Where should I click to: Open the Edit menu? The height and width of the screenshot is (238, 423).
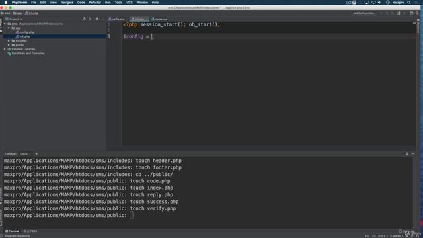[43, 3]
